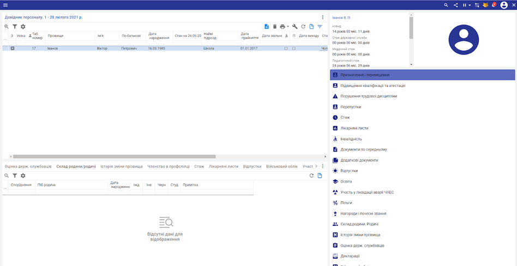
Task: Open the gear settings icon in relatives panel
Action: click(x=23, y=176)
